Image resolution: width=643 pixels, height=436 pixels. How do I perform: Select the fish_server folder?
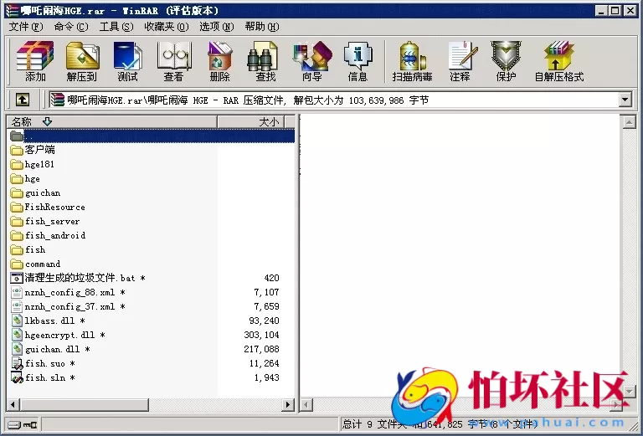coord(45,221)
